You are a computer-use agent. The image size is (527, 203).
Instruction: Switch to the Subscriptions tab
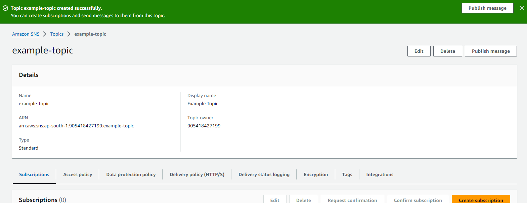coord(34,174)
